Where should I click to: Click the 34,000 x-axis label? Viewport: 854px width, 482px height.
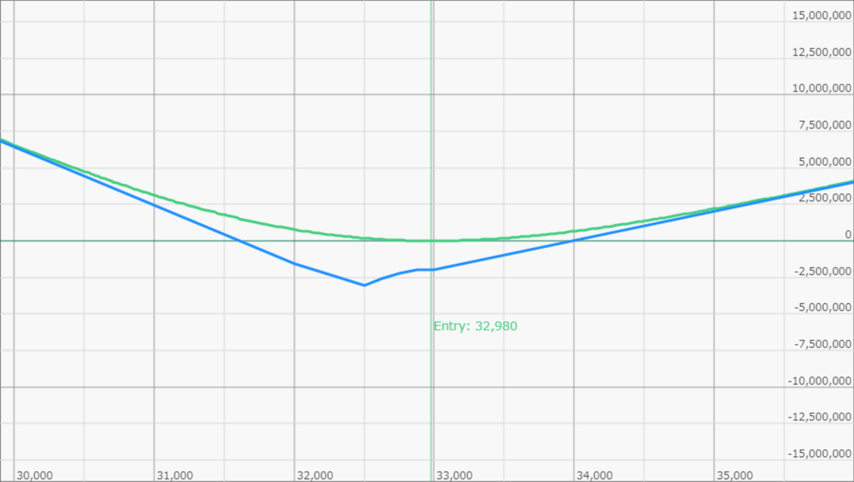[595, 476]
